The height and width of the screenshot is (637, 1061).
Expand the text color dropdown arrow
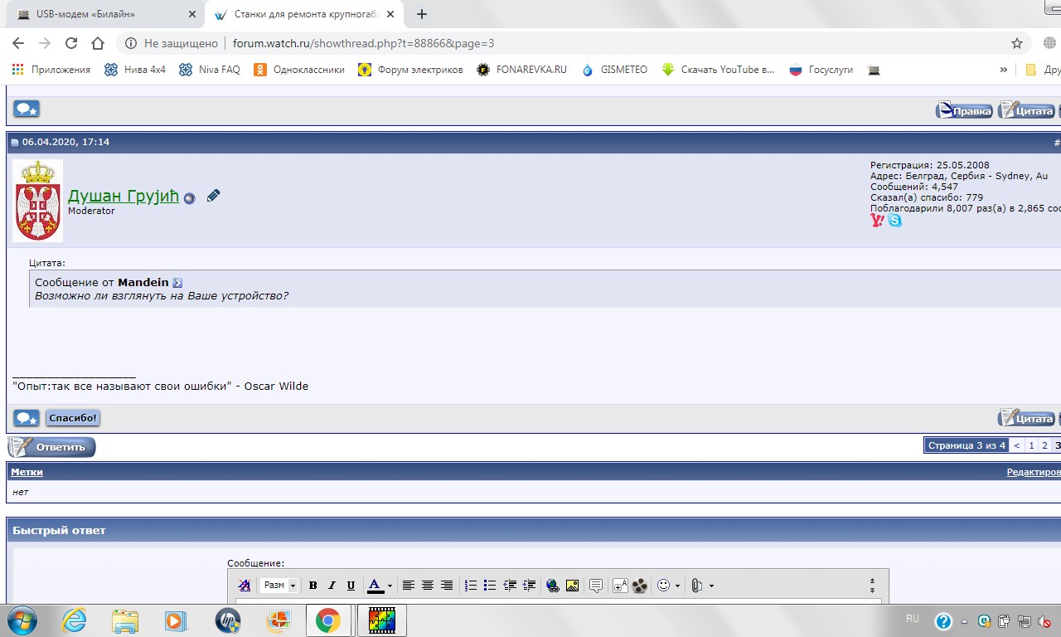click(x=390, y=586)
